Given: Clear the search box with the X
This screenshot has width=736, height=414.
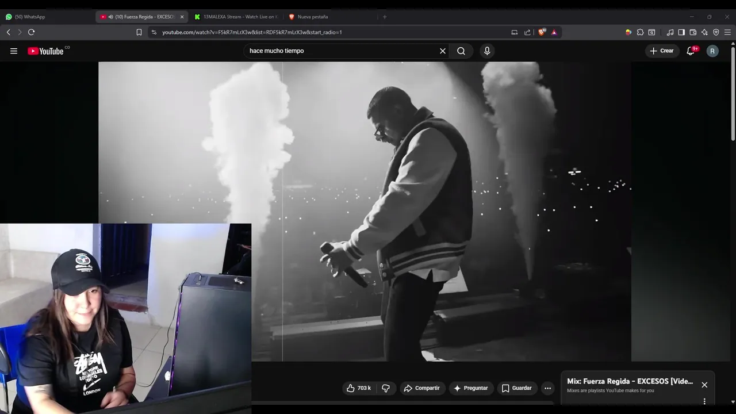Looking at the screenshot, I should pyautogui.click(x=443, y=51).
